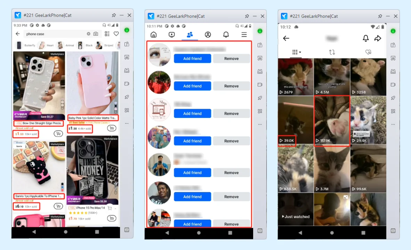
Task: Play the cat paw video with 117.9K views
Action: pyautogui.click(x=332, y=120)
